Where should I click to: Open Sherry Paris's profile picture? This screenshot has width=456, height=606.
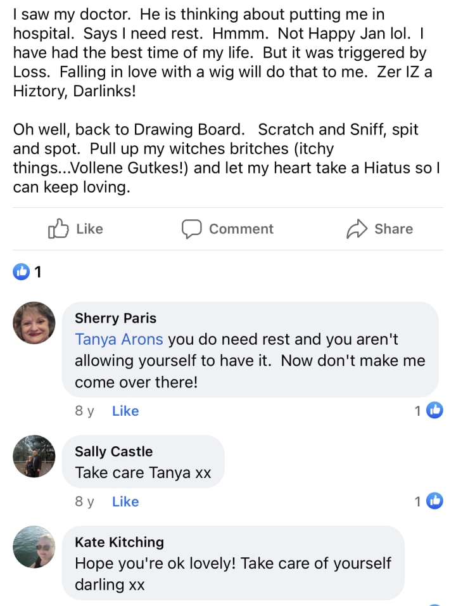coord(34,323)
